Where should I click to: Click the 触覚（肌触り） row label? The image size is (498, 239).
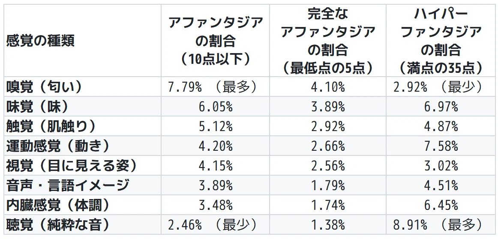pyautogui.click(x=82, y=126)
